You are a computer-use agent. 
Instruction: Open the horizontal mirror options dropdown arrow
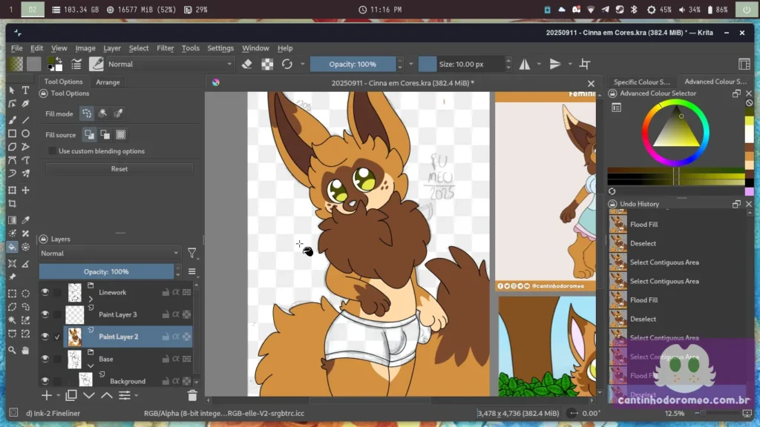pyautogui.click(x=539, y=64)
